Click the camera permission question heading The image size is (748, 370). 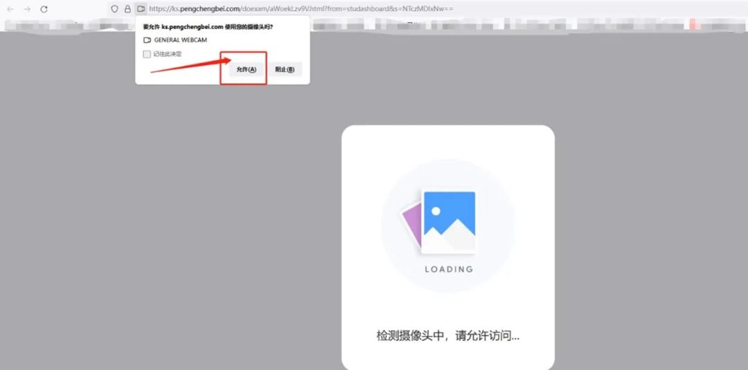(208, 27)
